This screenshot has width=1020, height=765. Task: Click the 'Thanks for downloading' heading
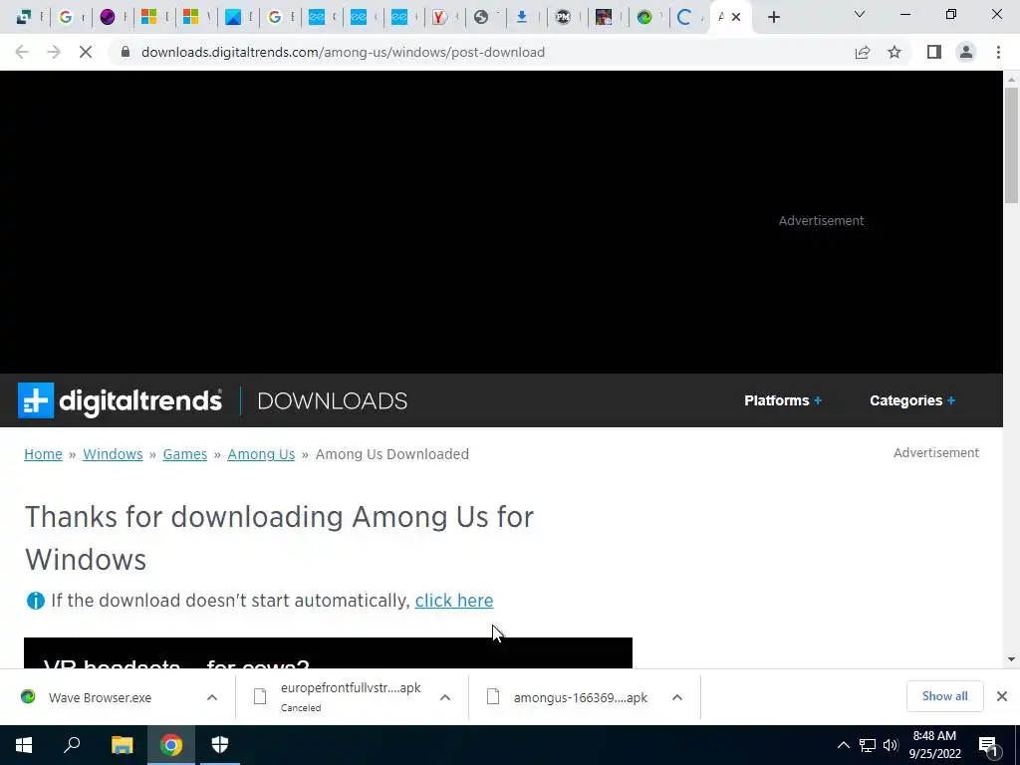pyautogui.click(x=279, y=538)
